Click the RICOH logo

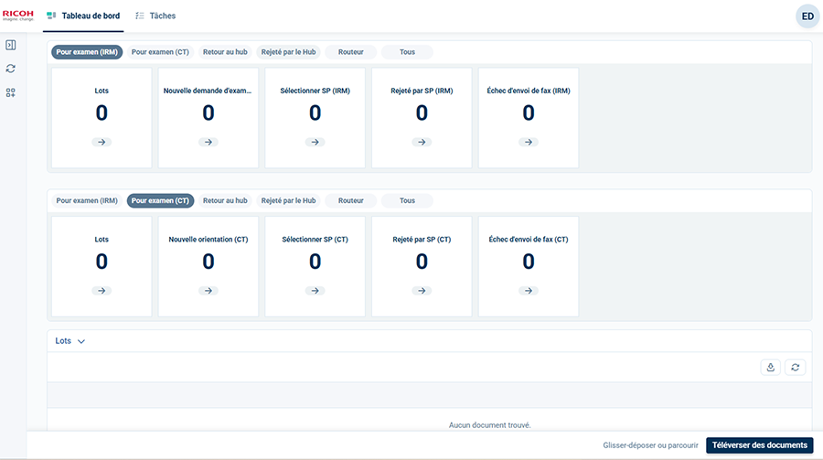(18, 16)
